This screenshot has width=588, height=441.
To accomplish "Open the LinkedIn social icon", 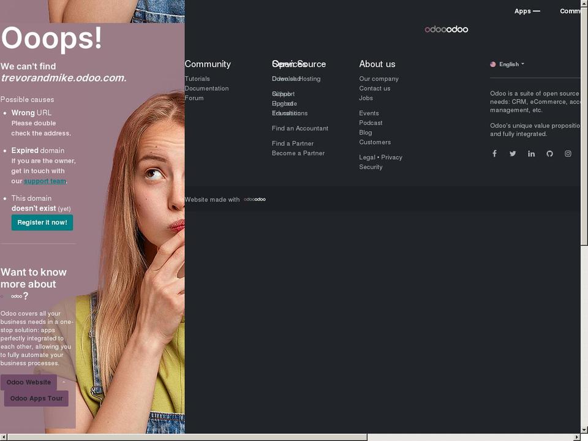I will click(531, 153).
